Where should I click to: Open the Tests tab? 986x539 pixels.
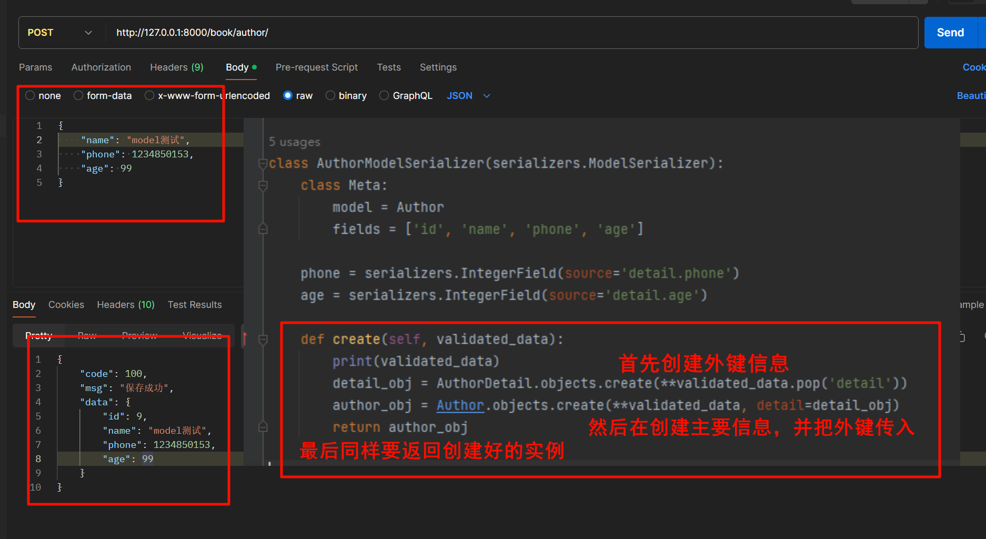389,67
